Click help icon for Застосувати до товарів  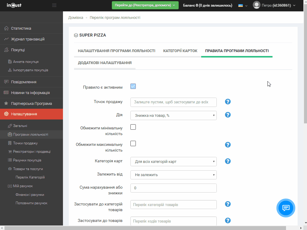point(228,221)
